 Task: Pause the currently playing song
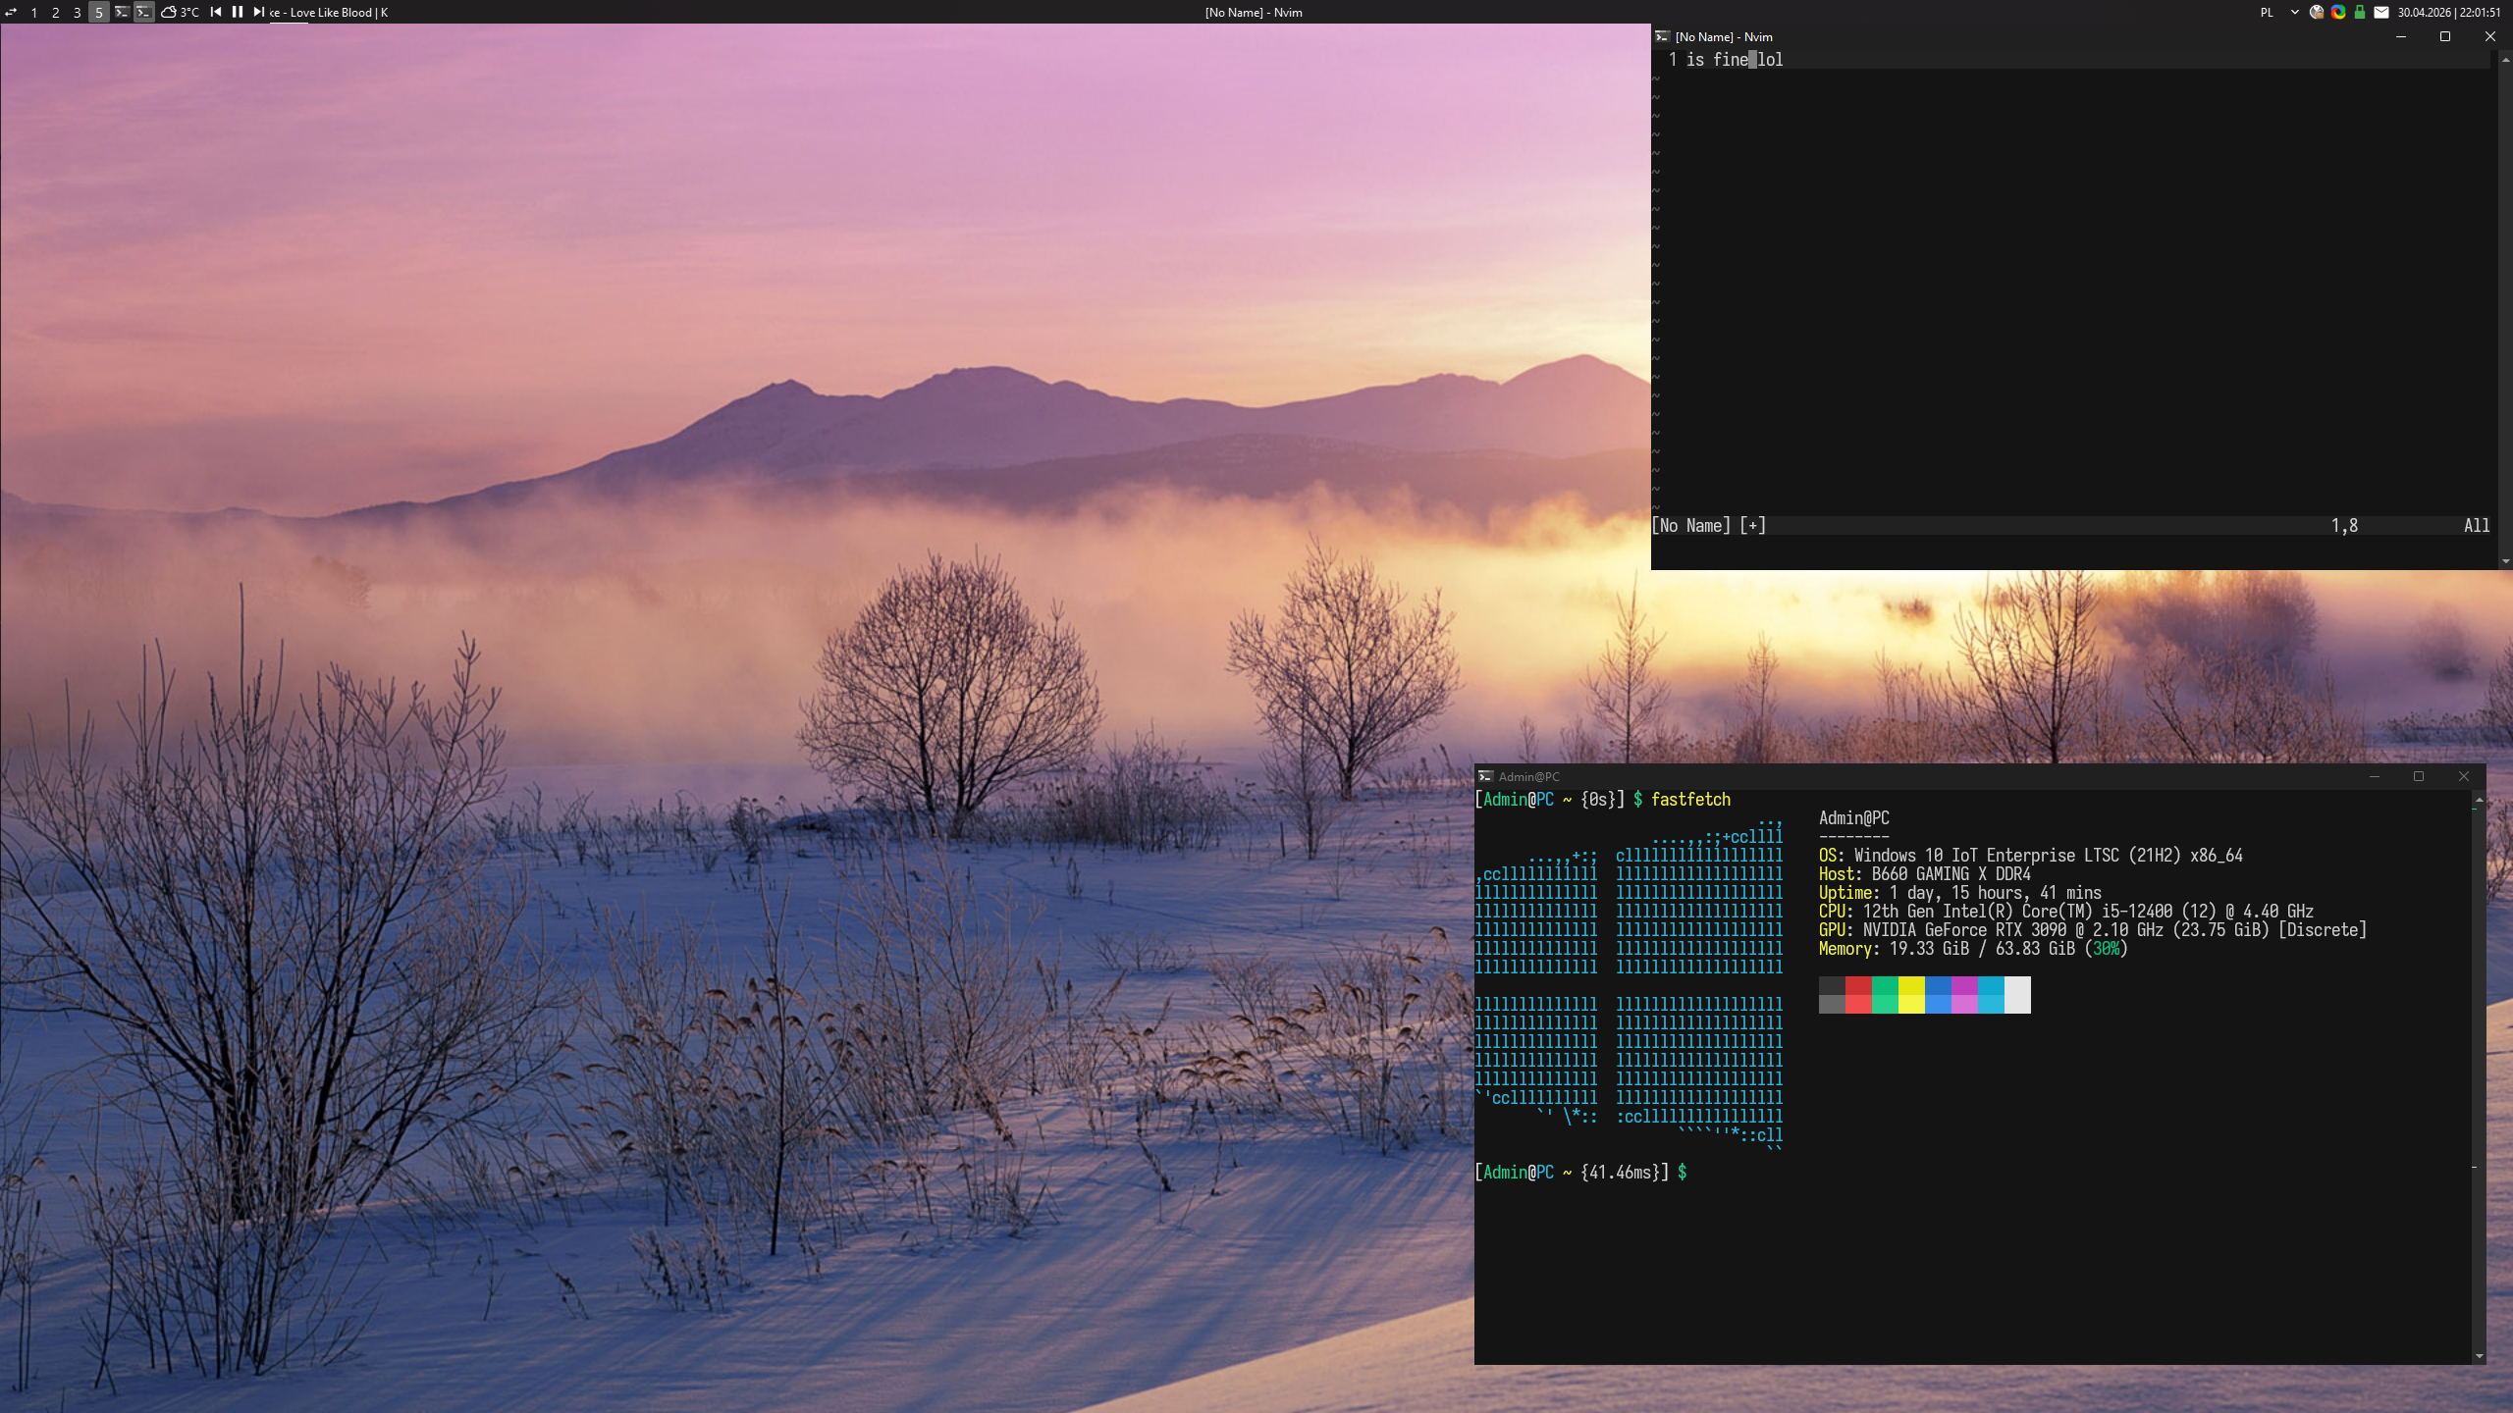click(x=237, y=12)
